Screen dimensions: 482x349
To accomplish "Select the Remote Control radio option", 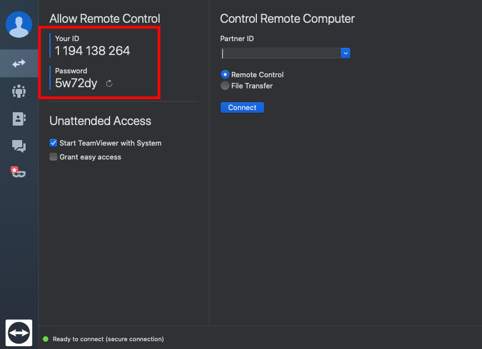I will (x=225, y=74).
